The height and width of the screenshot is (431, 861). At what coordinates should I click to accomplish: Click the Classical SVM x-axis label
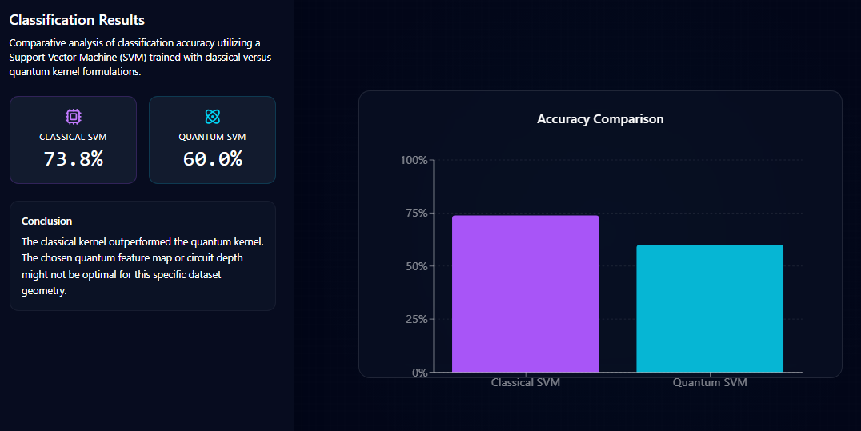coord(525,383)
